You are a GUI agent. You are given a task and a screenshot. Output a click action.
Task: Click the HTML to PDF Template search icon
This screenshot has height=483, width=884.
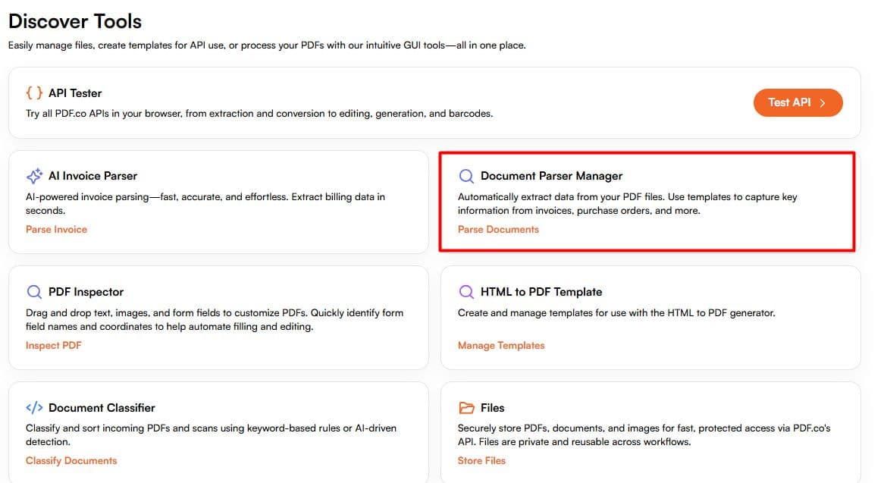[466, 291]
